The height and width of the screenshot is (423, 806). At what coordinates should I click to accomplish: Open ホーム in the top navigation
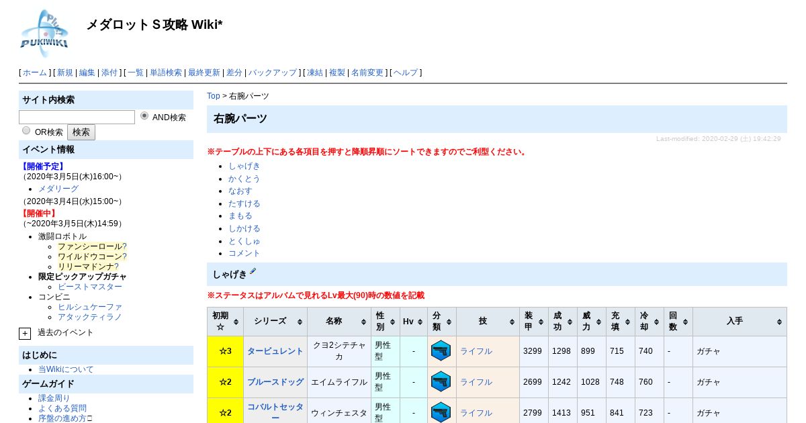pos(35,73)
